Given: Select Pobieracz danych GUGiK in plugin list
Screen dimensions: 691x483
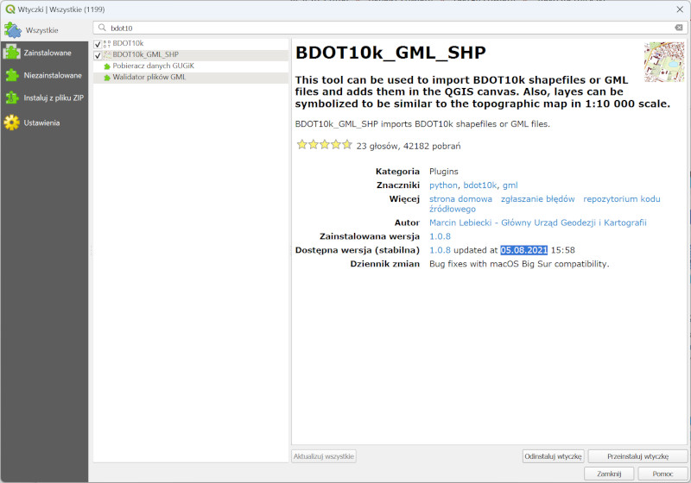Looking at the screenshot, I should [x=191, y=66].
